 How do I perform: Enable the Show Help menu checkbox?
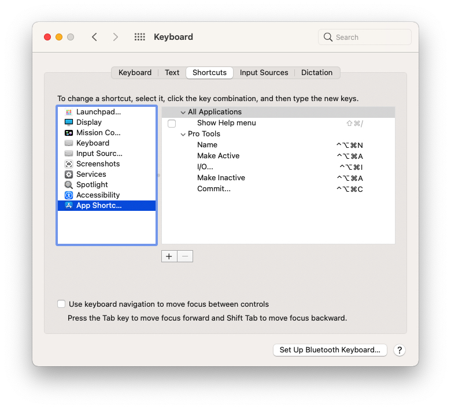coord(172,124)
